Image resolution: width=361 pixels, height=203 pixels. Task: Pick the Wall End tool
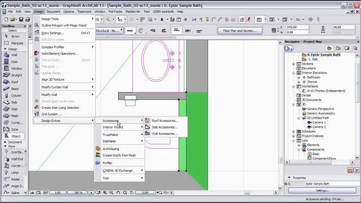pos(14,159)
